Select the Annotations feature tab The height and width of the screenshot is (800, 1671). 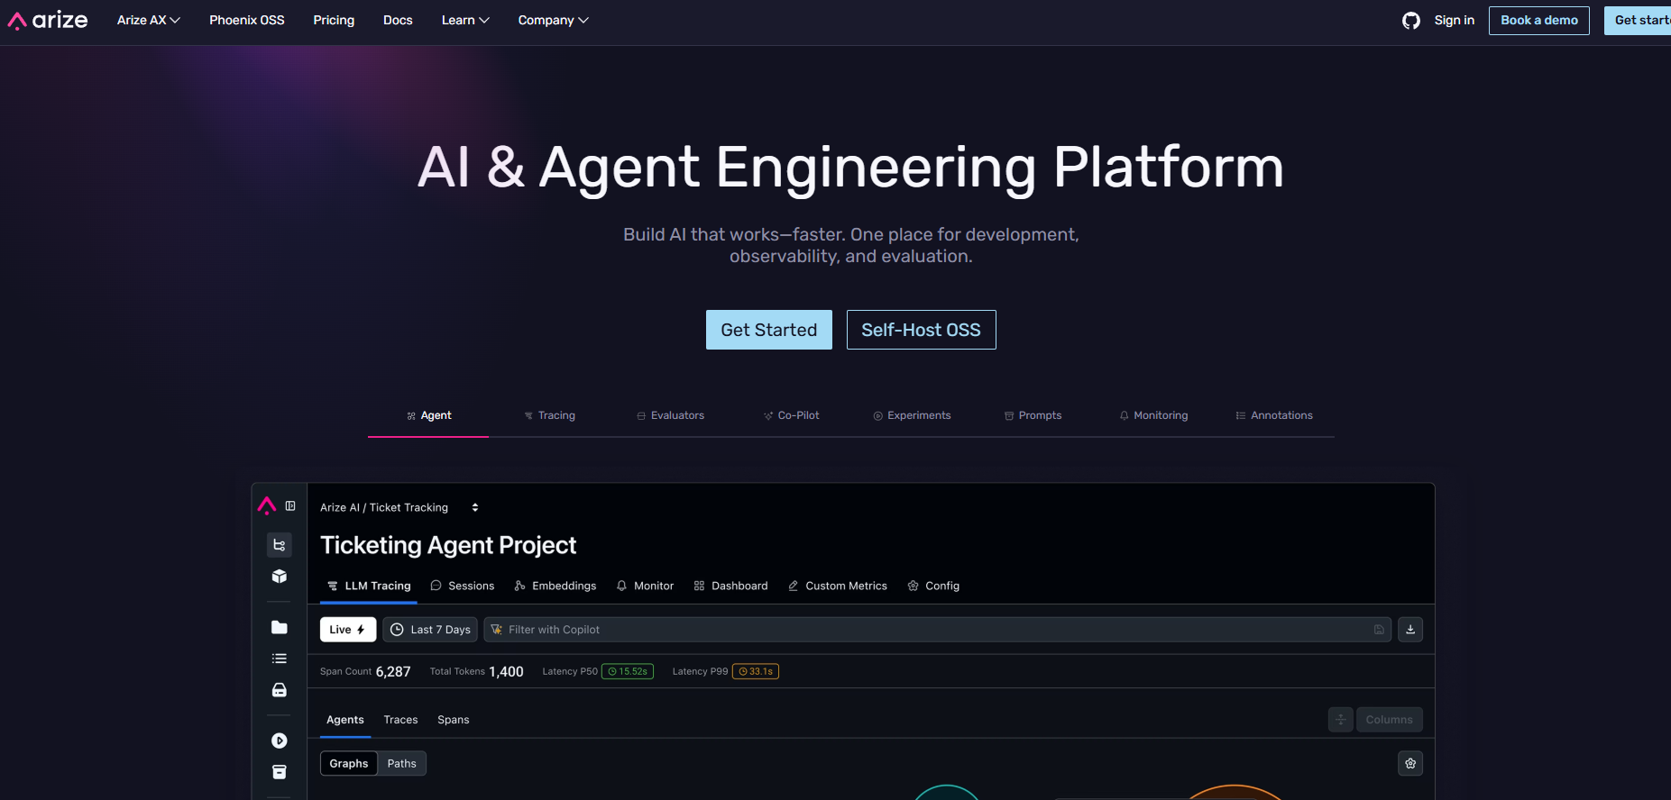(1274, 415)
